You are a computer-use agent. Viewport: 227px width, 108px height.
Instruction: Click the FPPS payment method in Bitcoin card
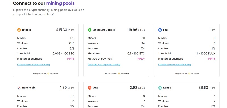(71, 59)
